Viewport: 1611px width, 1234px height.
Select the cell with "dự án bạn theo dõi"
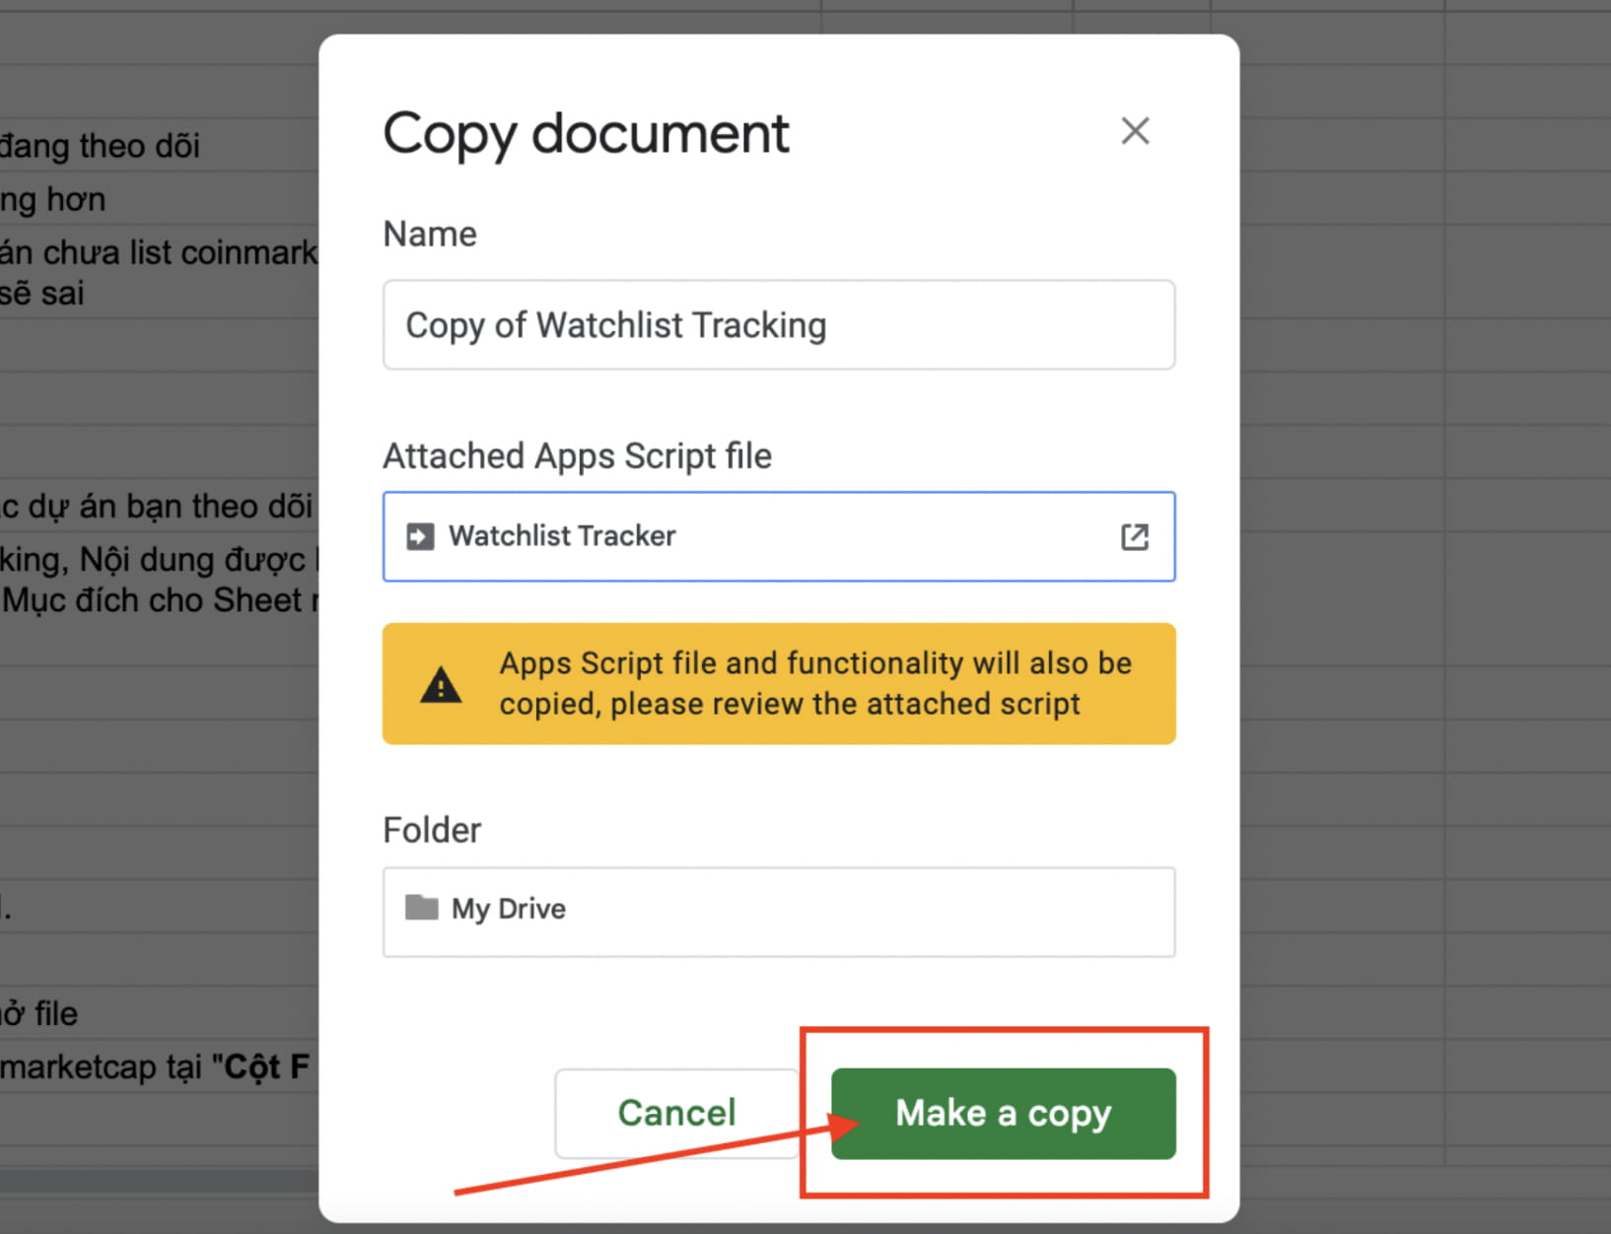(156, 506)
